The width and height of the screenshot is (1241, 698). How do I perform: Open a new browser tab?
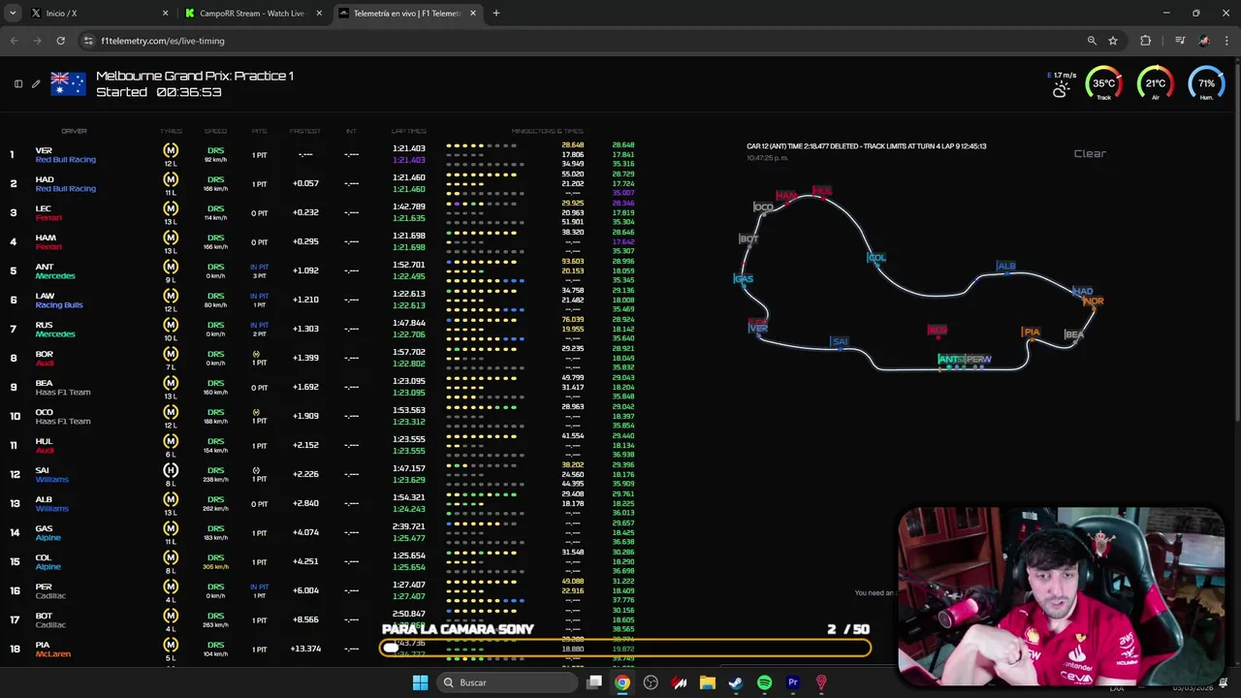tap(496, 14)
